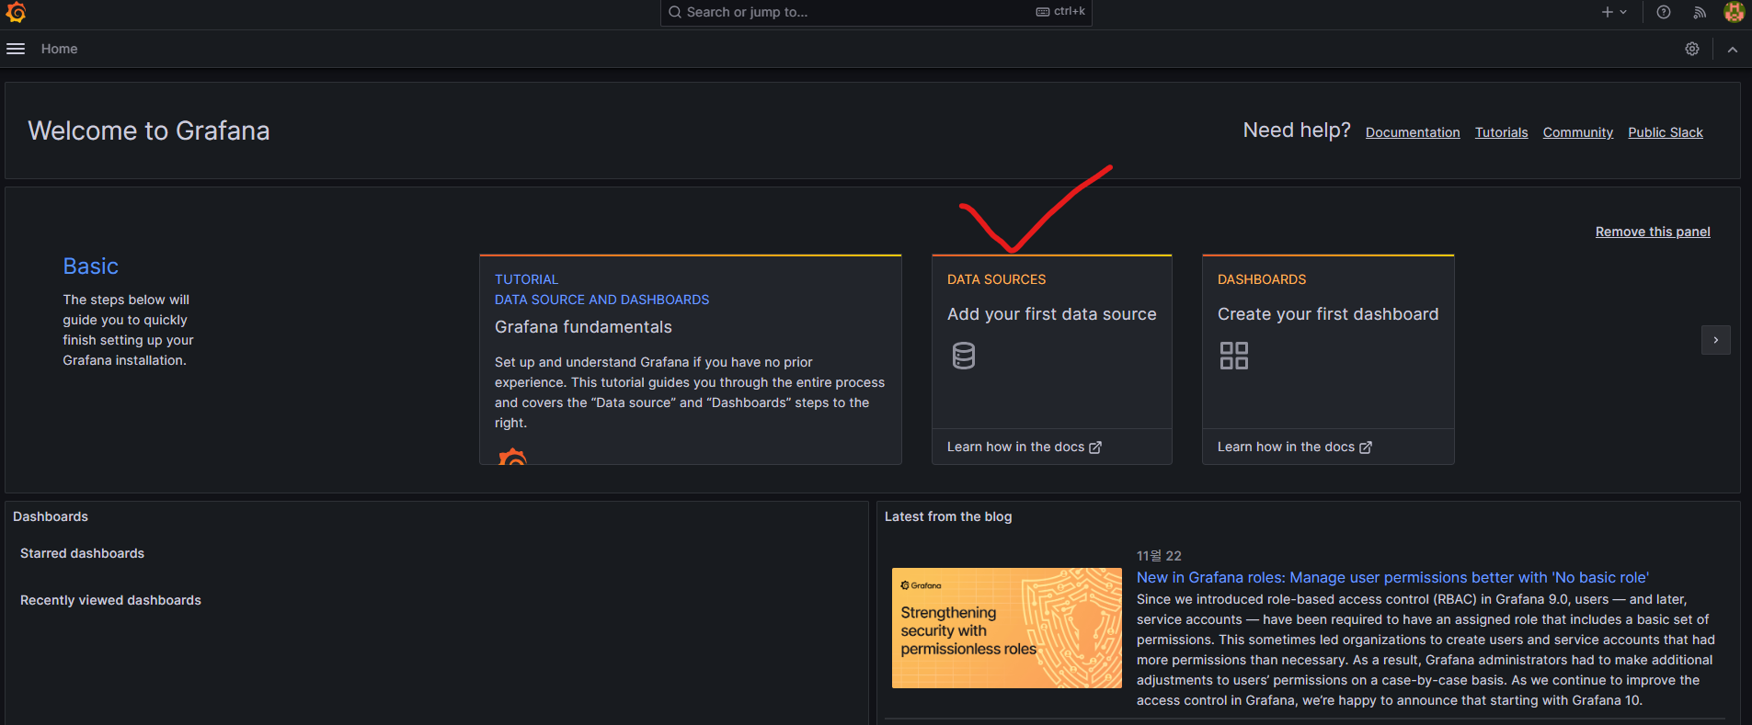Open dashboard settings gear icon
This screenshot has width=1752, height=725.
[x=1692, y=49]
